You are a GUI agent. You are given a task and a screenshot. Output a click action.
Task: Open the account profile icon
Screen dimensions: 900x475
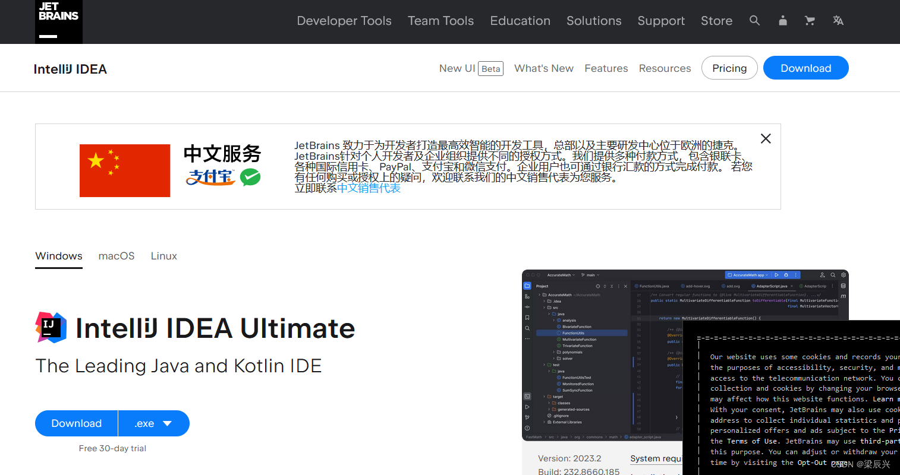click(783, 21)
